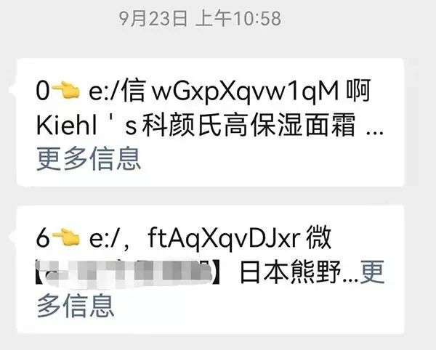The image size is (436, 350).
Task: Tap the code wGxpXqvw1qM text
Action: pyautogui.click(x=246, y=92)
